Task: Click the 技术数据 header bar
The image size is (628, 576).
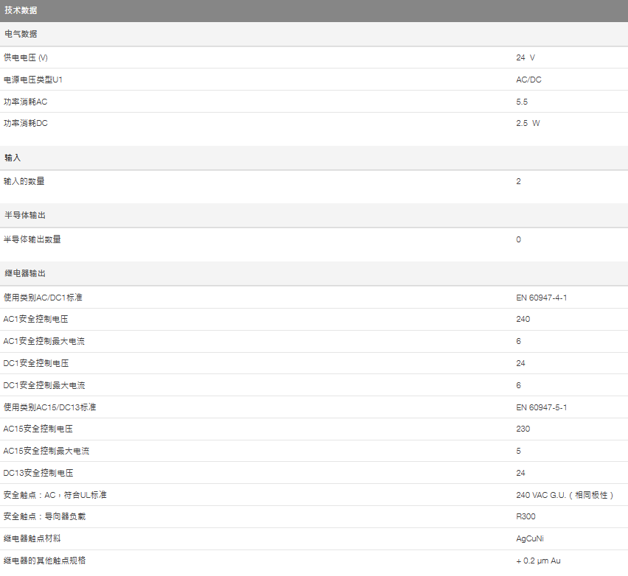Action: pyautogui.click(x=313, y=11)
